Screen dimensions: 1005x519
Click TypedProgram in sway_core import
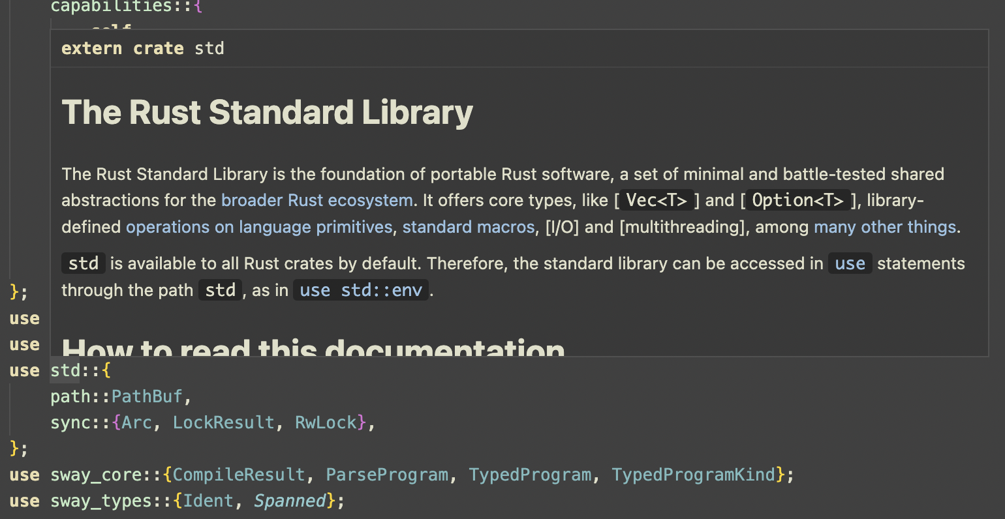coord(530,475)
